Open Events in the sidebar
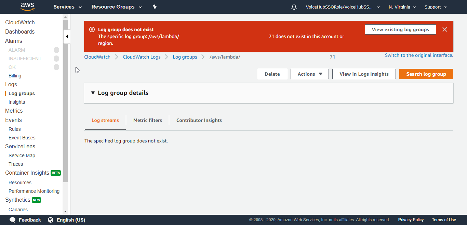Viewport: 467px width, 225px height. [13, 120]
